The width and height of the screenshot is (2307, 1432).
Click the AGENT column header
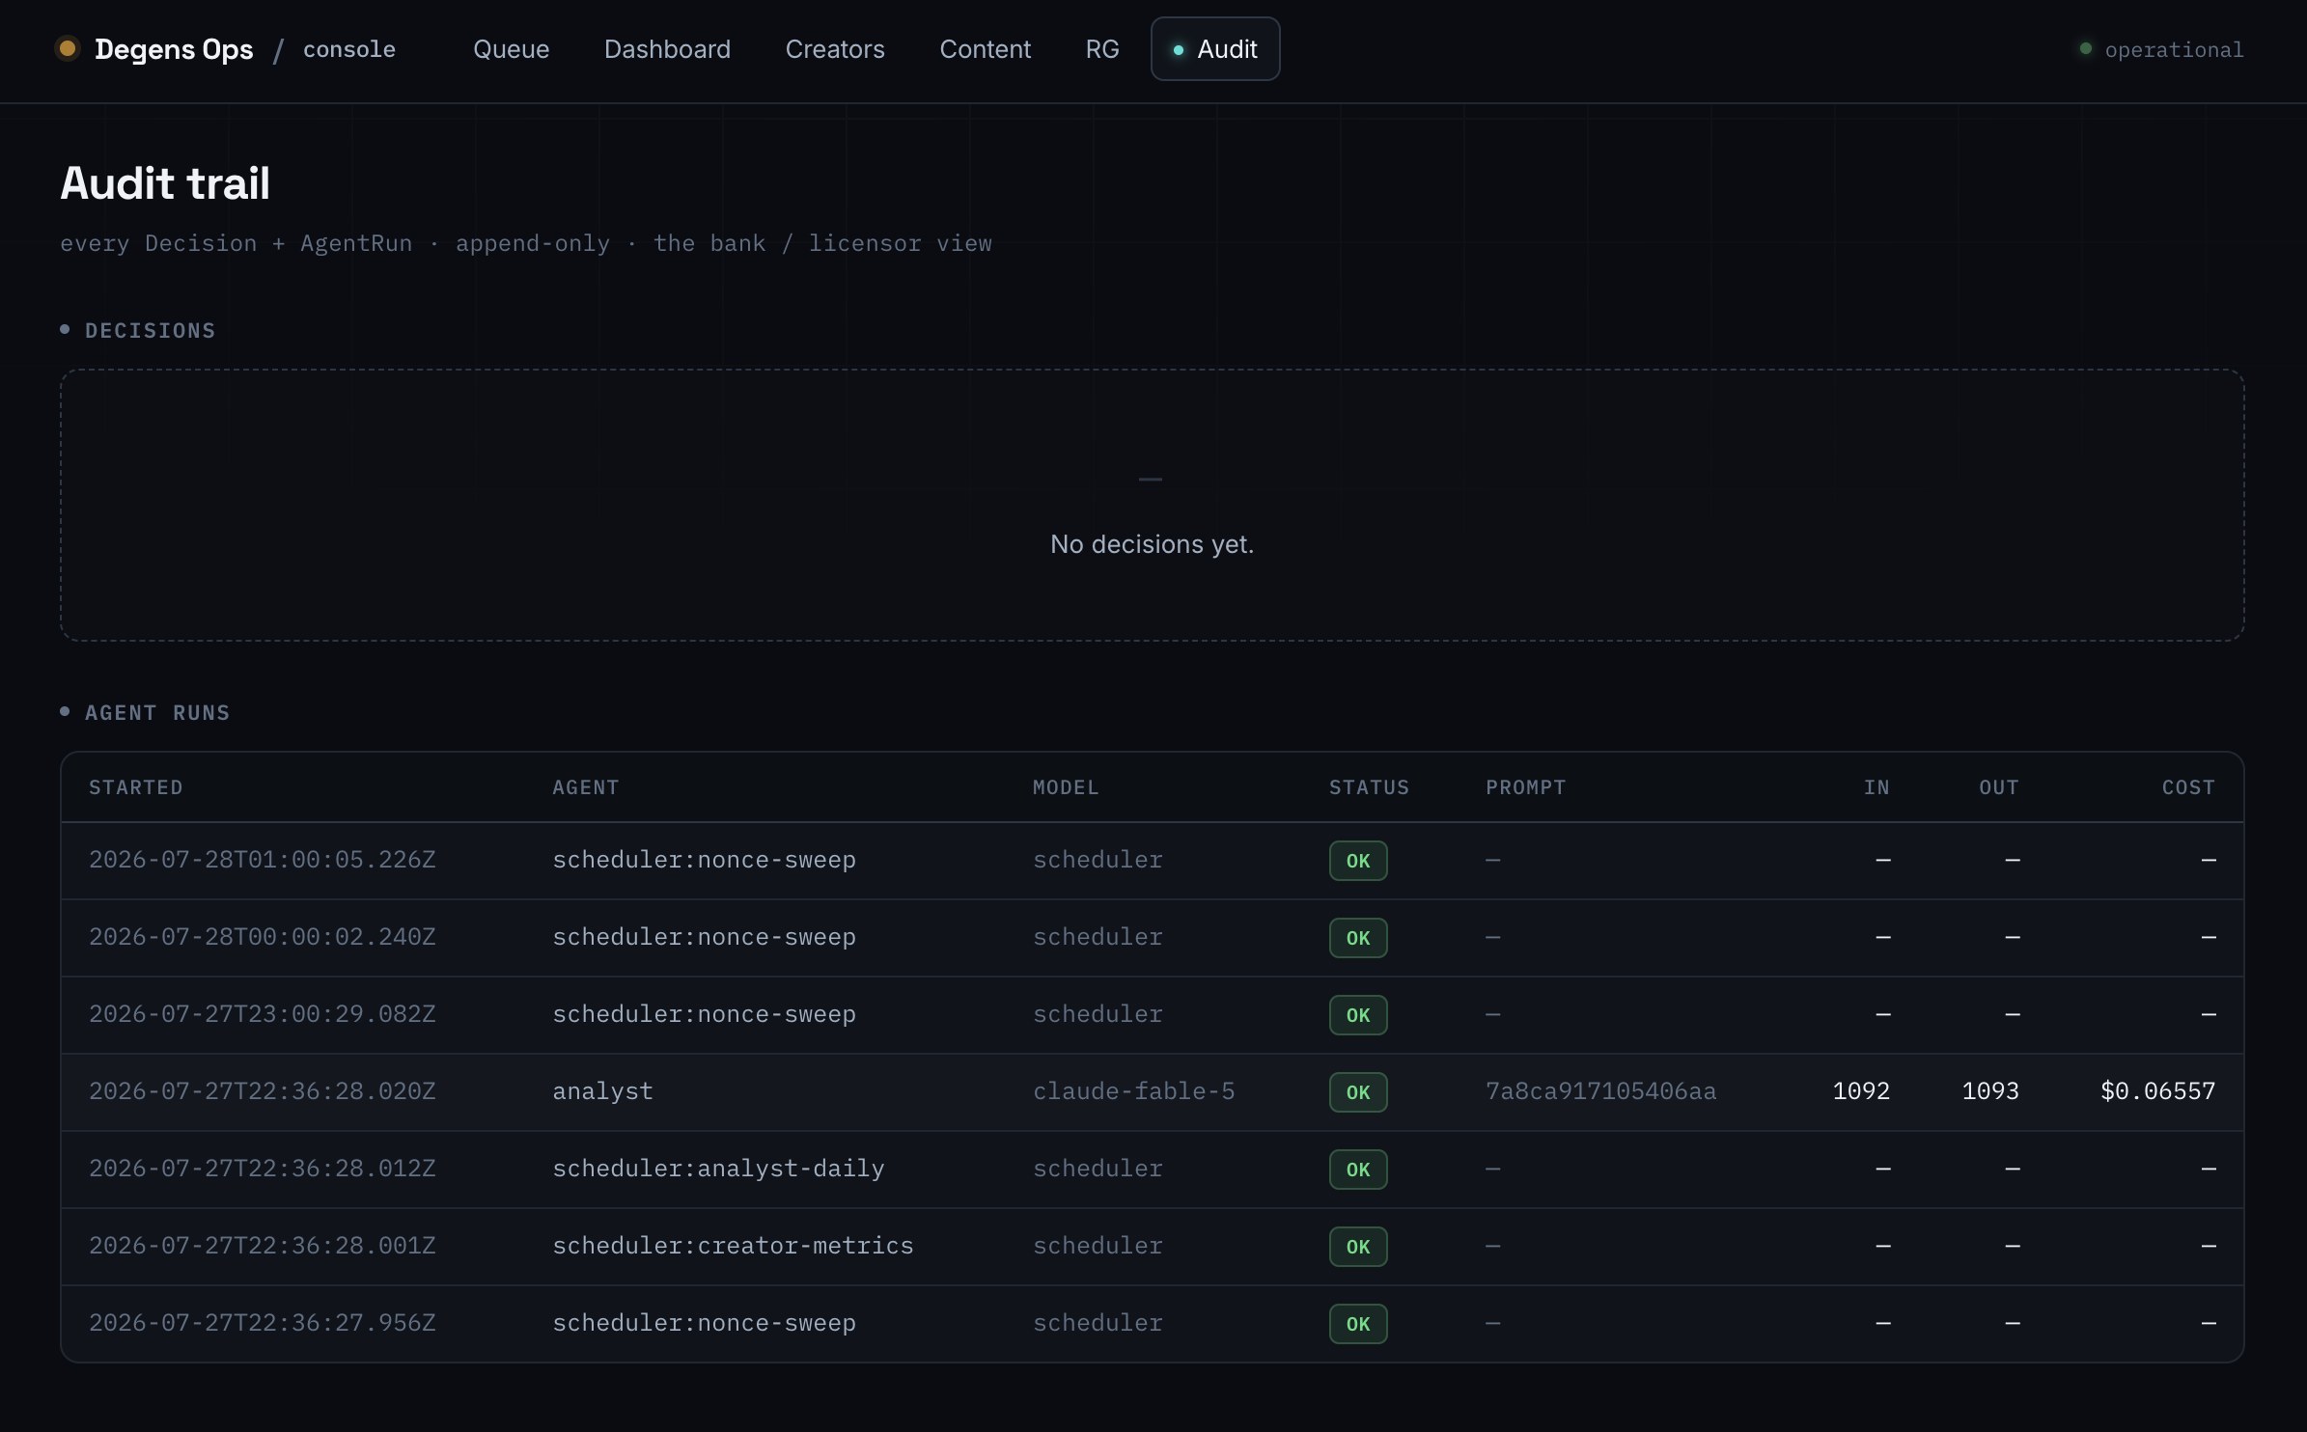pos(586,787)
